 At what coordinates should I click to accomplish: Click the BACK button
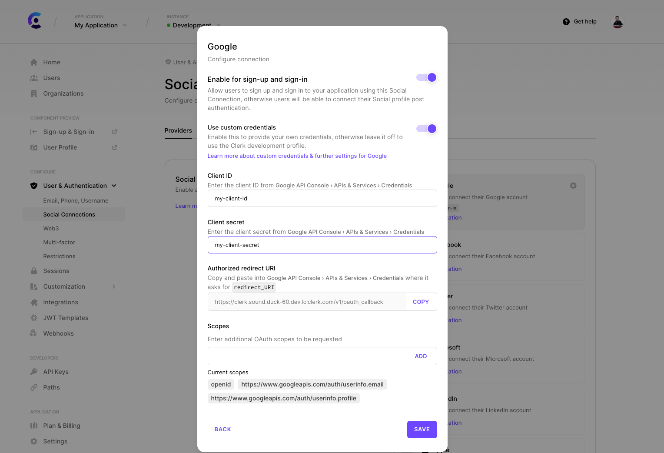pos(222,430)
